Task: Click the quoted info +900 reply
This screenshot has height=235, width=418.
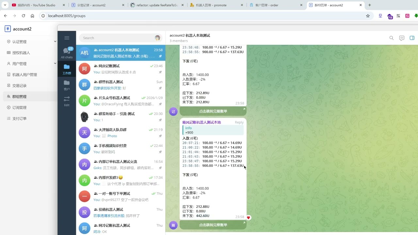Action: [x=213, y=130]
